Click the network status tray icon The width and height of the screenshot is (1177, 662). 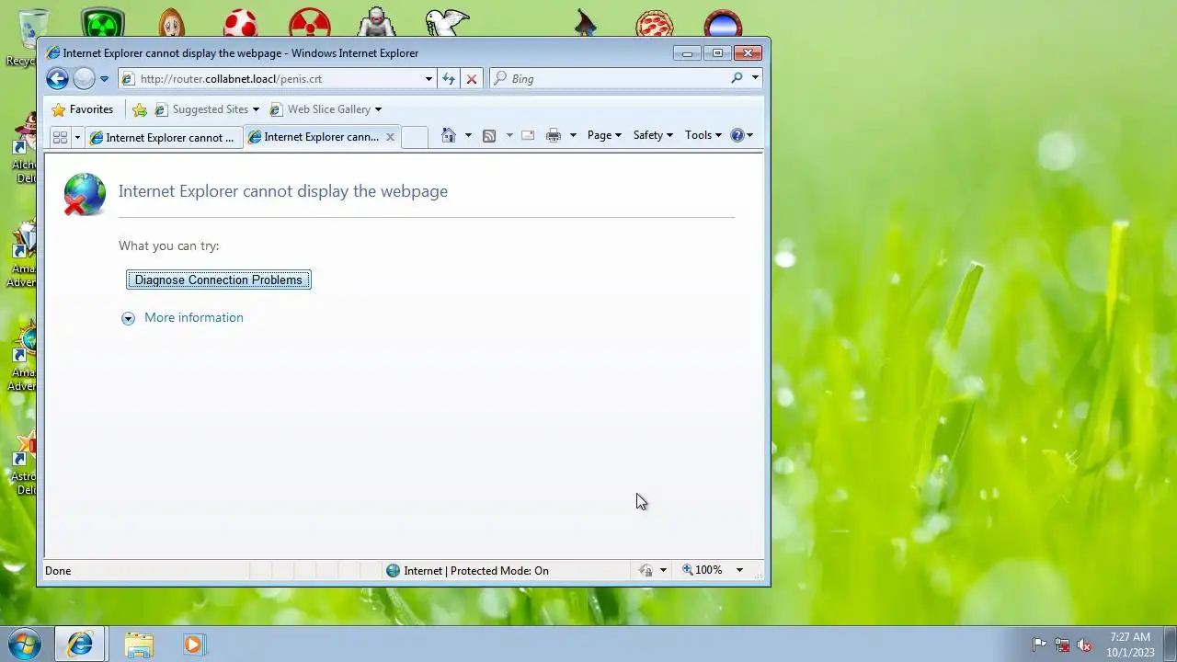(x=1062, y=645)
